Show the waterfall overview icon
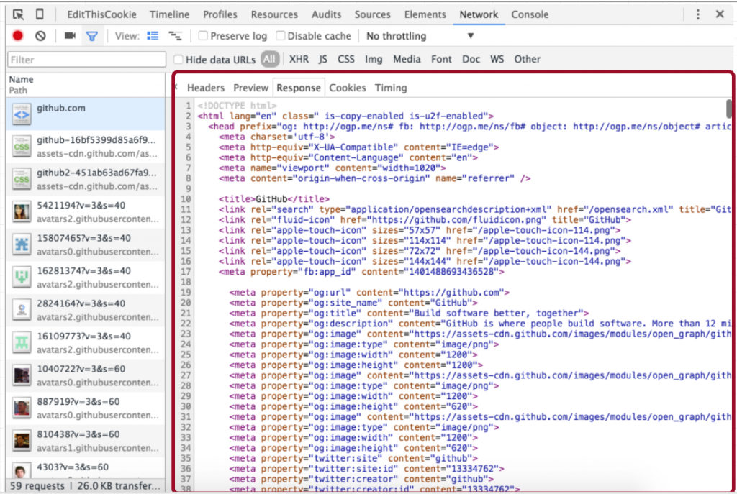The image size is (737, 494). coord(175,34)
